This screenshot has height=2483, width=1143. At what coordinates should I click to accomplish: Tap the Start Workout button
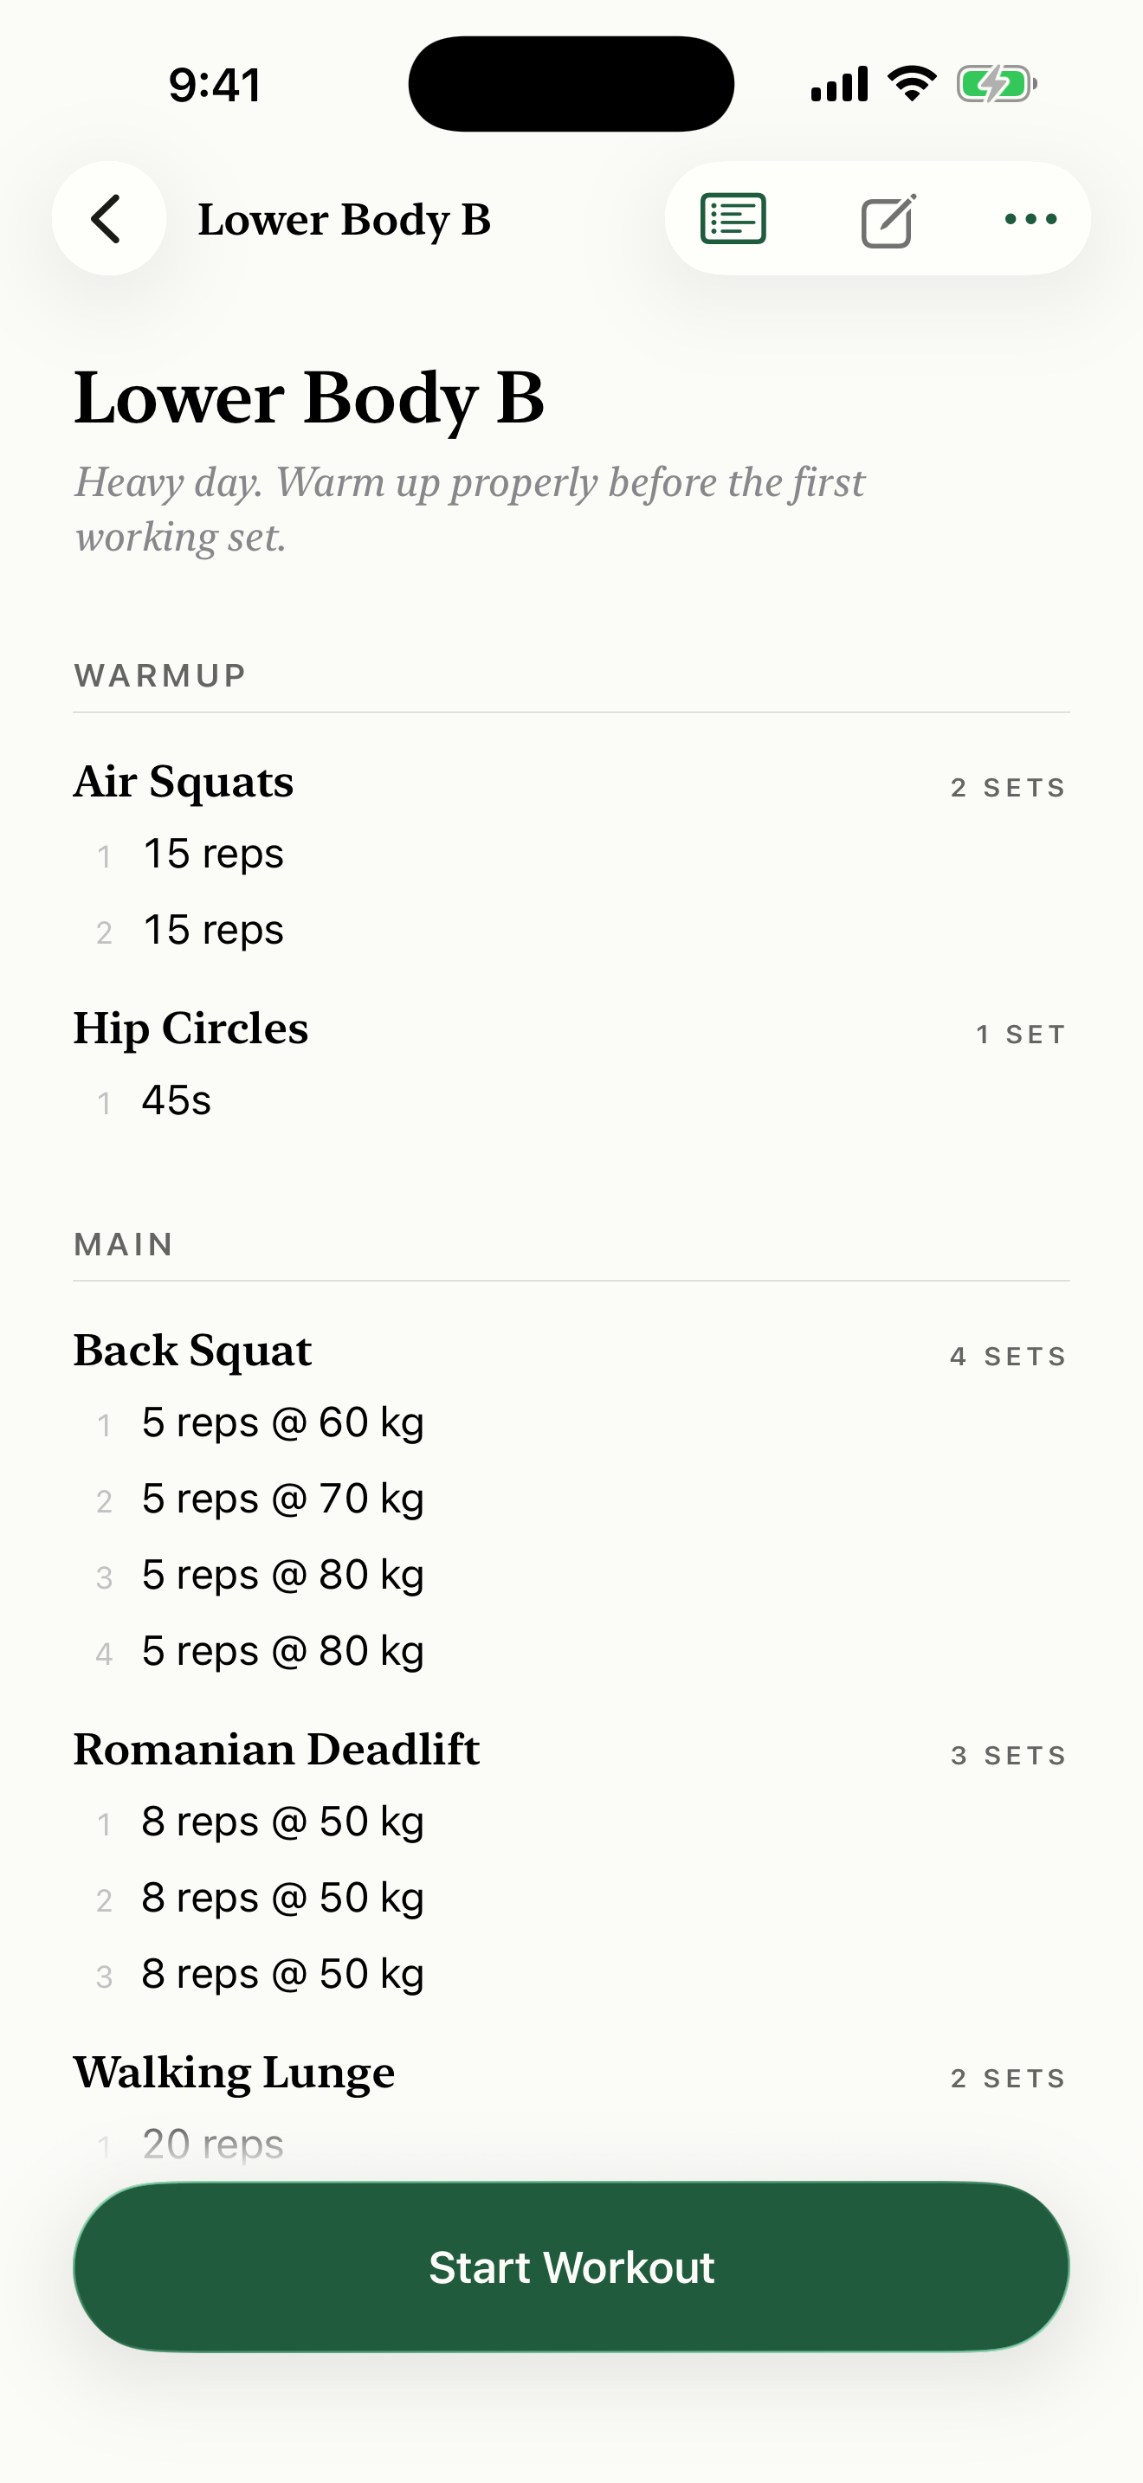pyautogui.click(x=571, y=2267)
